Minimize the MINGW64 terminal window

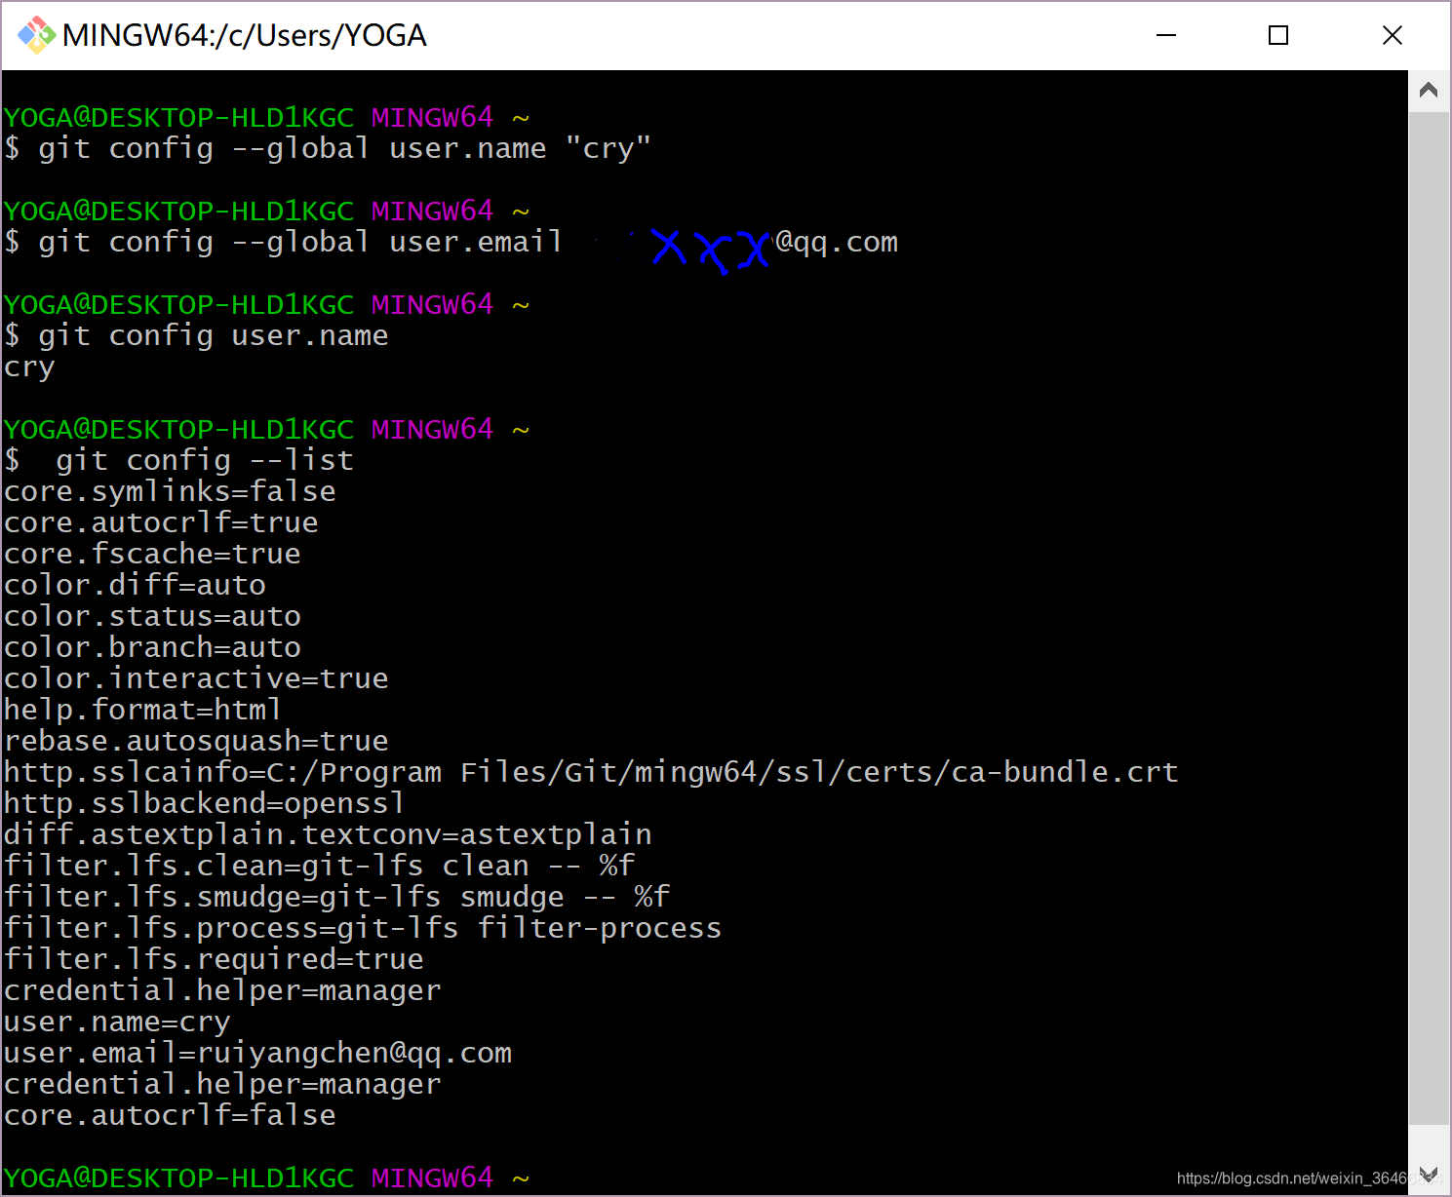pyautogui.click(x=1166, y=35)
